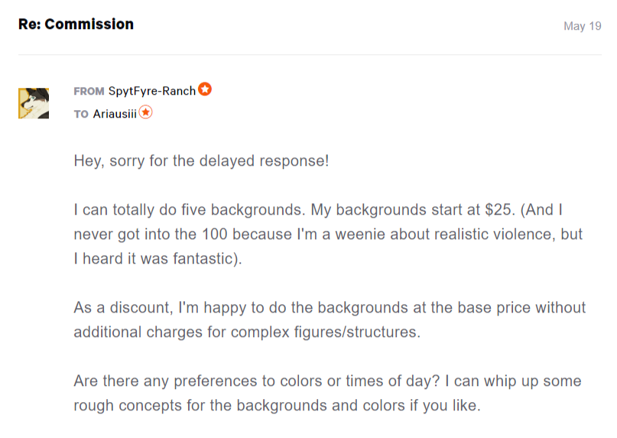Screen dimensions: 617x438
Task: Click the May 19 message date
Action: 583,26
